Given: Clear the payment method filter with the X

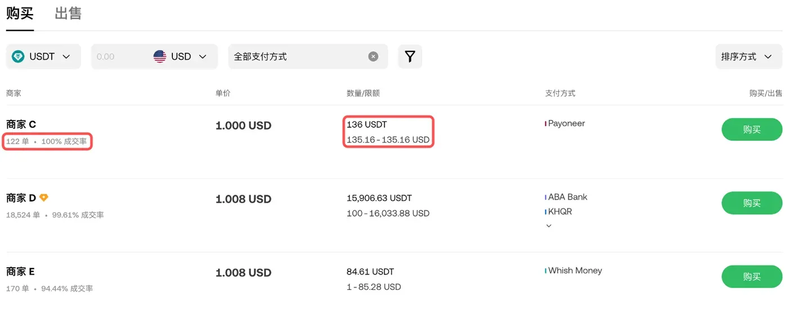Looking at the screenshot, I should (x=373, y=56).
